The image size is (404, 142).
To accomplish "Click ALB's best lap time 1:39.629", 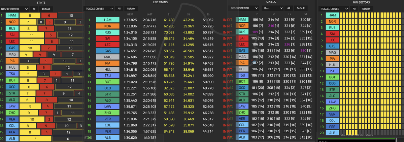I will point(130,137).
